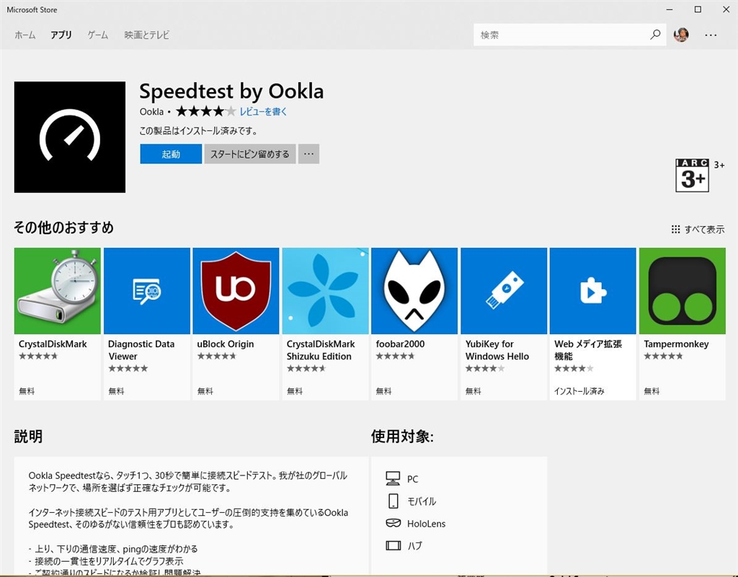Minimize the Microsoft Store window
Image resolution: width=738 pixels, height=577 pixels.
coord(670,9)
